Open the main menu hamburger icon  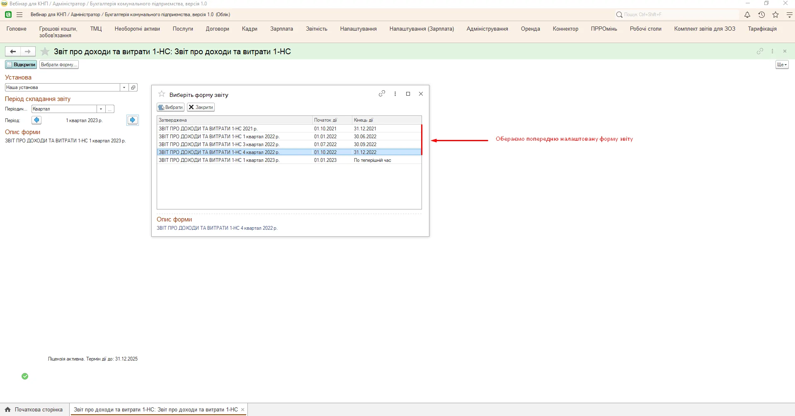[x=19, y=14]
